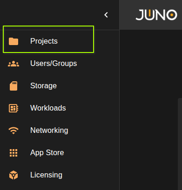The height and width of the screenshot is (190, 182).
Task: Click the Projects folder icon
Action: click(13, 41)
